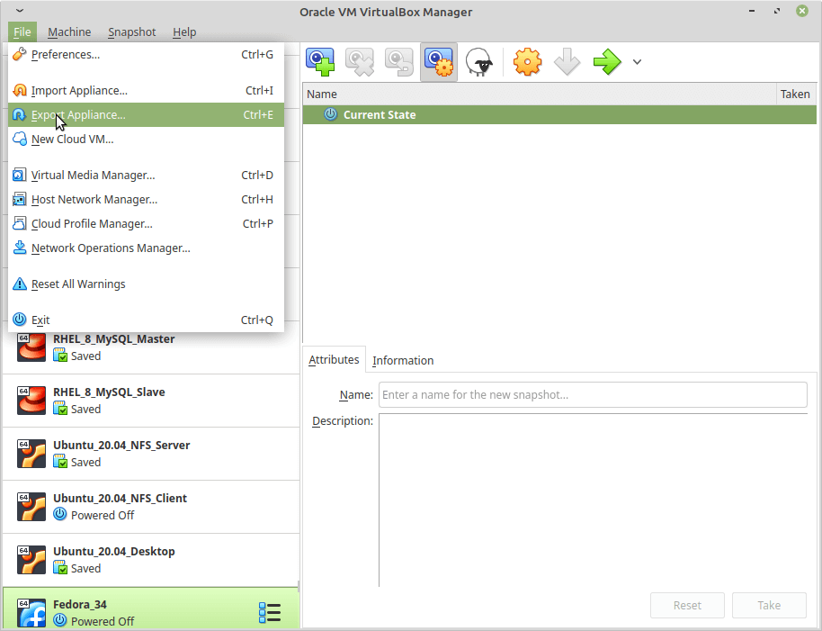Click the Clone sheep toolbar icon
The image size is (822, 631).
(x=479, y=62)
